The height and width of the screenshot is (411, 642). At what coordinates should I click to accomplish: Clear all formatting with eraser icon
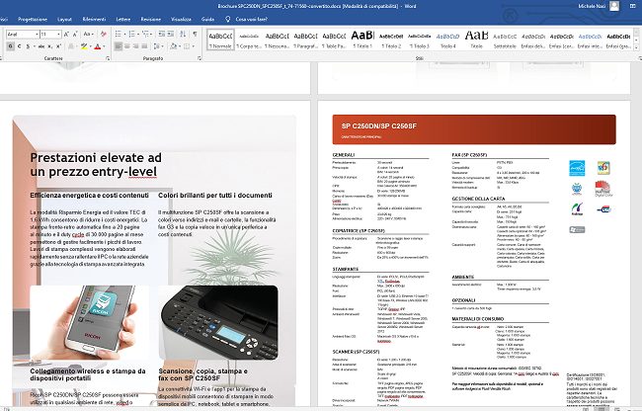coord(104,34)
